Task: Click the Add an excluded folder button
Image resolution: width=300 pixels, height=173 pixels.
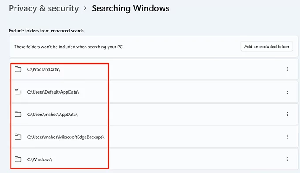Action: click(267, 47)
